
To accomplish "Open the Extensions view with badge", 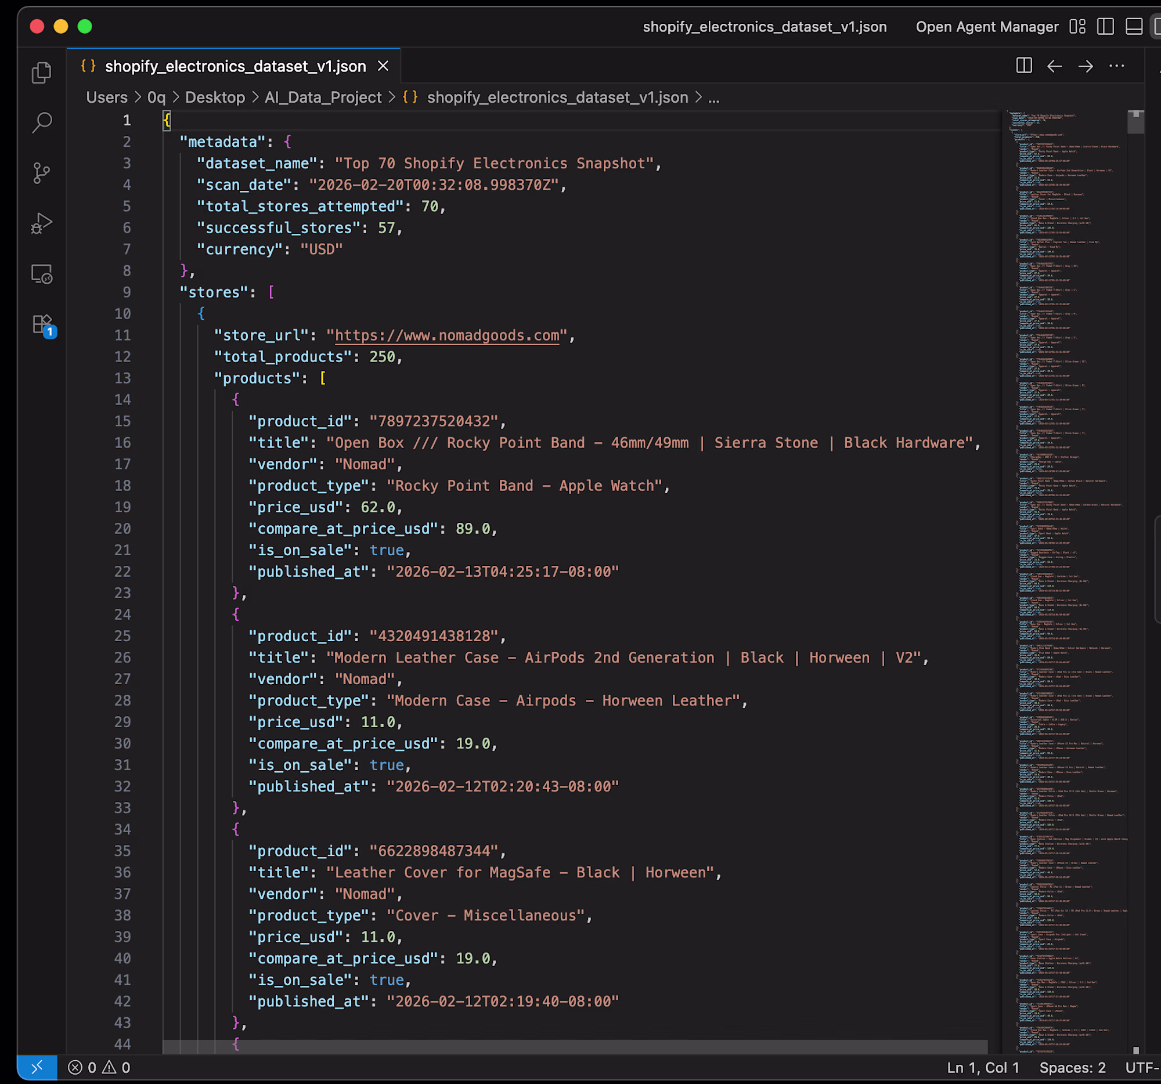I will [x=42, y=324].
